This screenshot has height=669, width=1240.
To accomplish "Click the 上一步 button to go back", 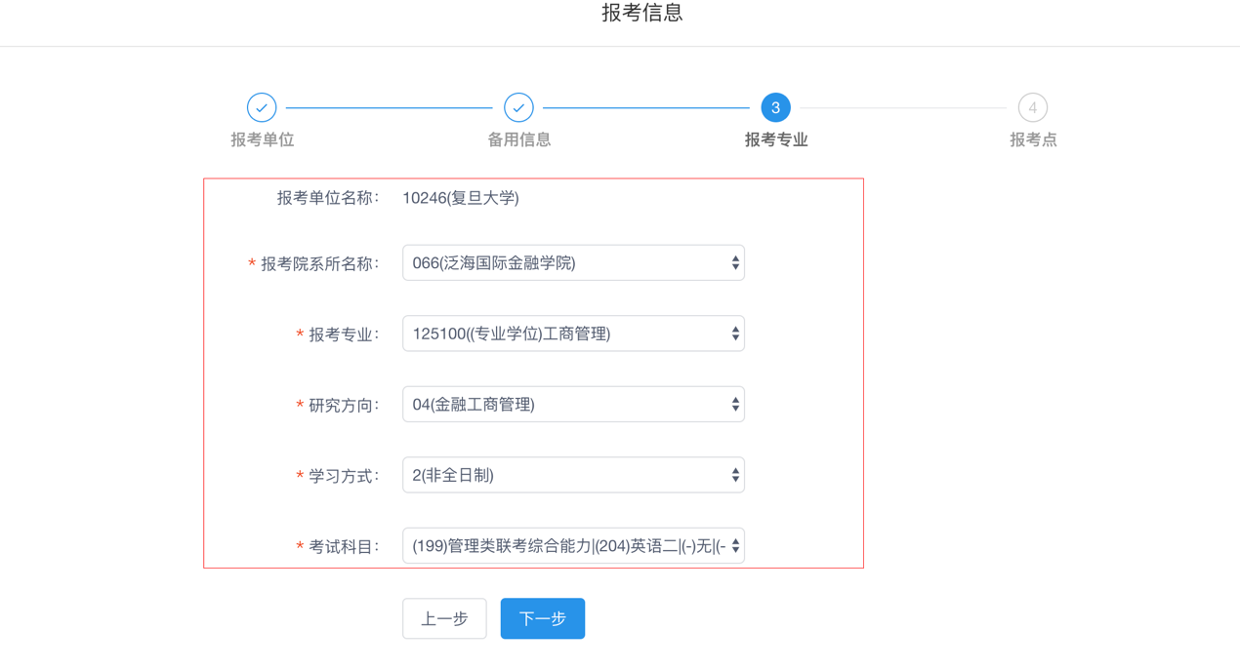I will pos(444,618).
